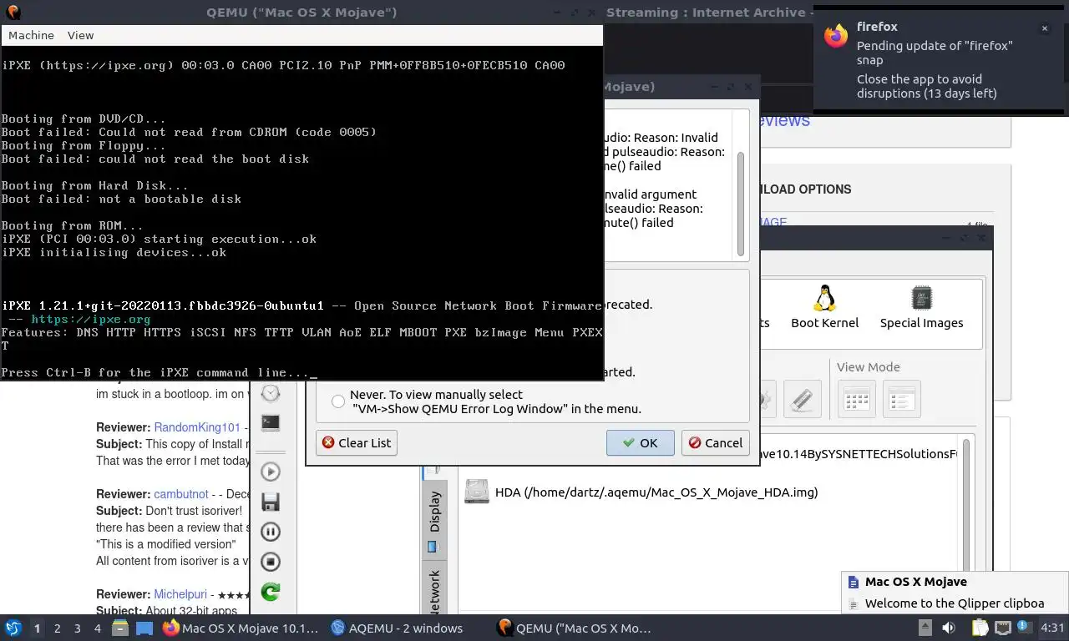Open Boot Kernel penguin icon
1069x641 pixels.
tap(824, 307)
